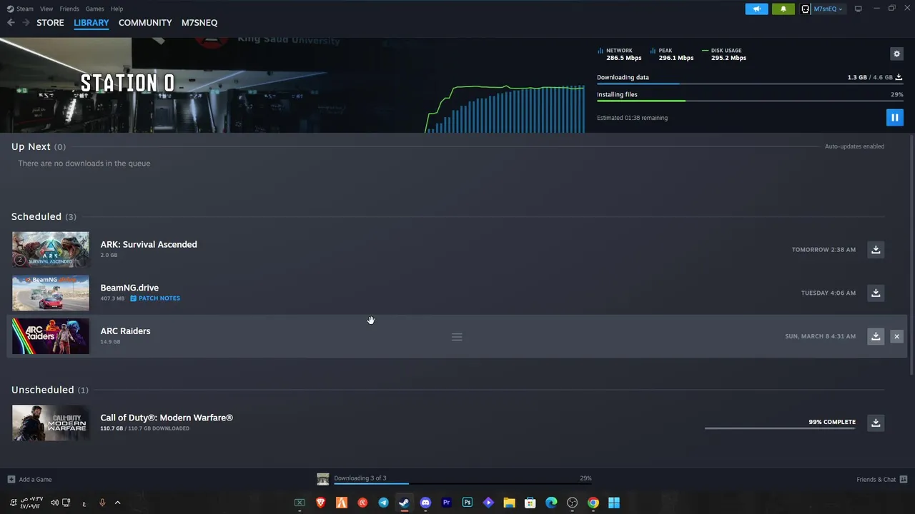Download BeamNG.drive update now
This screenshot has height=514, width=915.
tap(876, 293)
